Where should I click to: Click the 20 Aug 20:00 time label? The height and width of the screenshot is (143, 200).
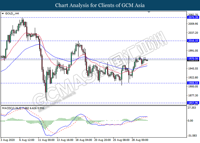point(103,140)
